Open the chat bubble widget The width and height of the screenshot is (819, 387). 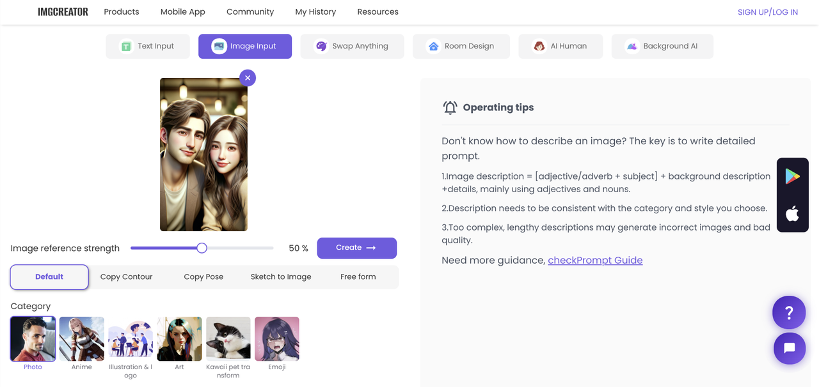click(789, 348)
